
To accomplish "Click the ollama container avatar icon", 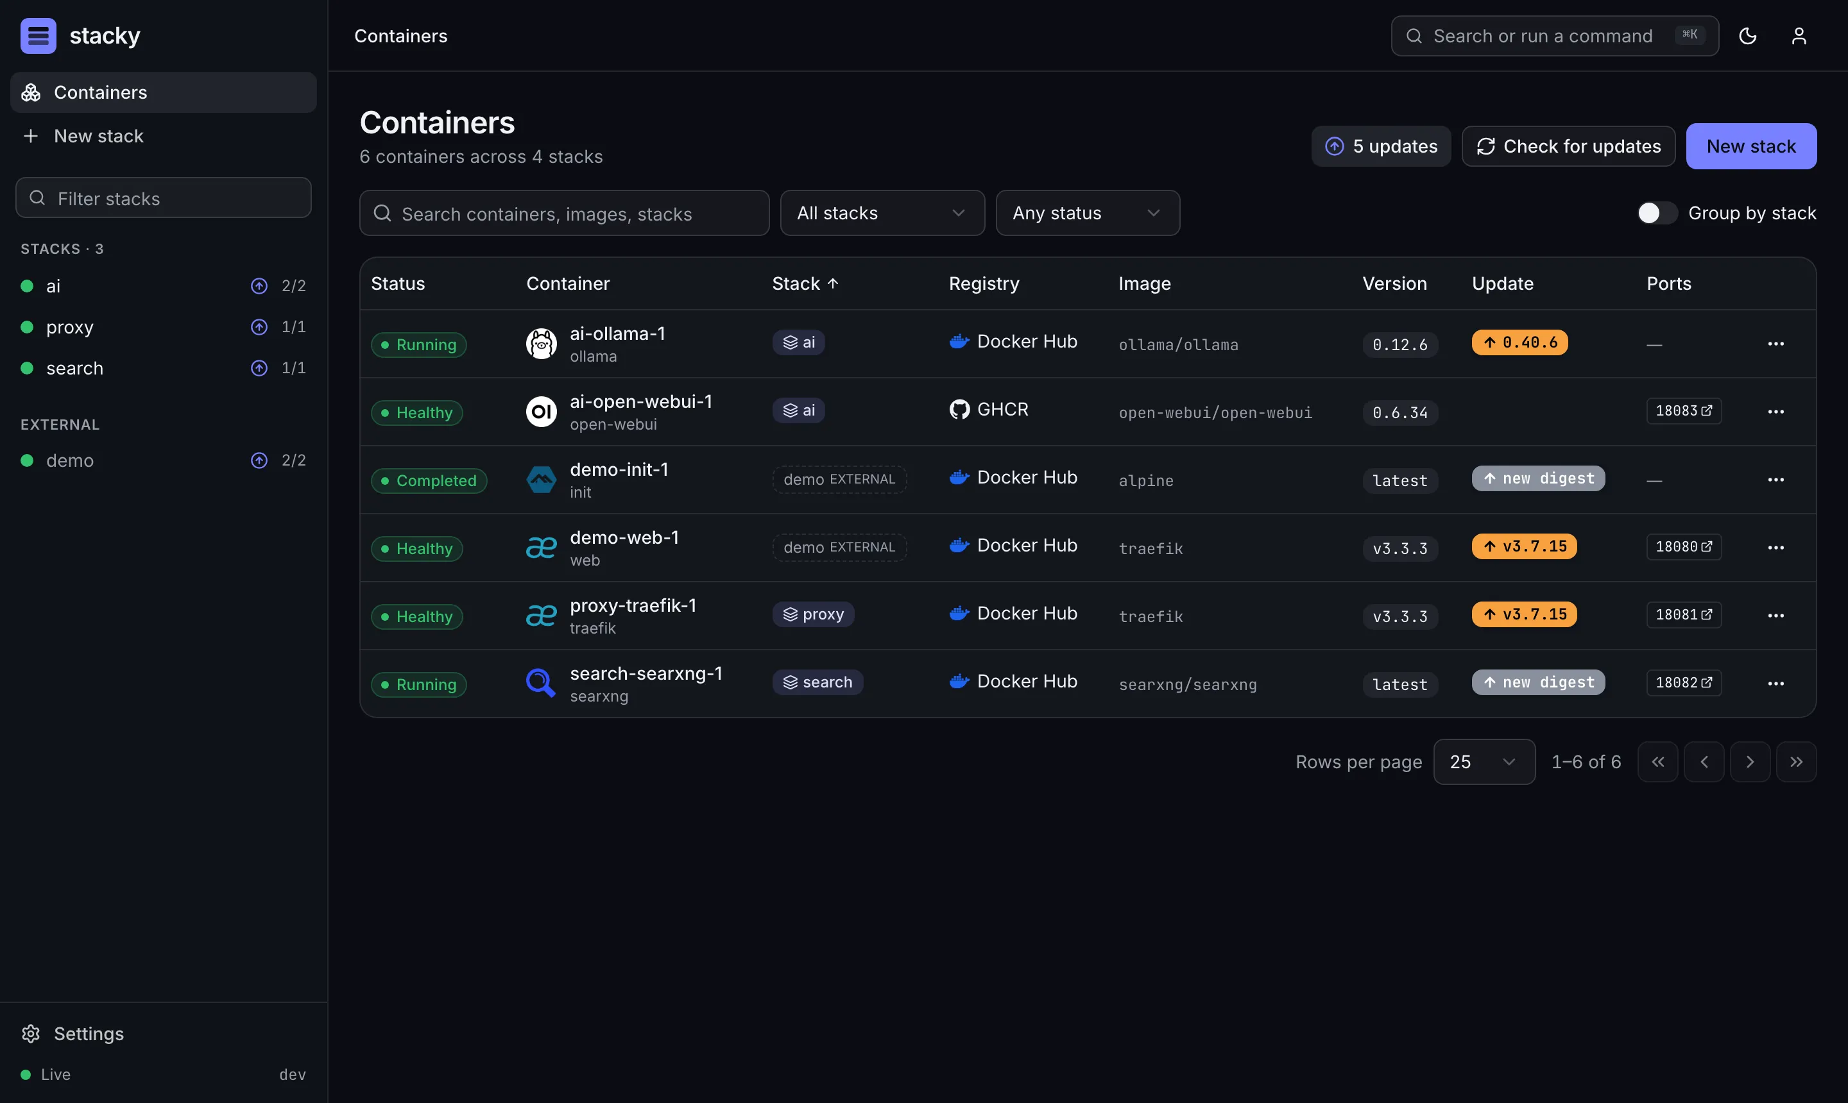I will 542,344.
